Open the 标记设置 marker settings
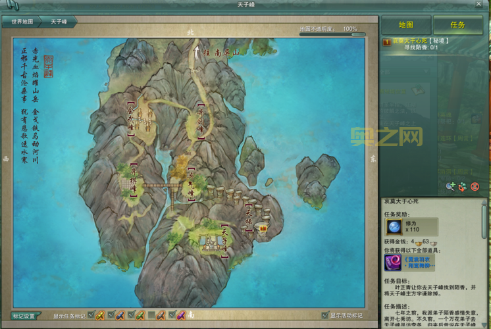The height and width of the screenshot is (329, 491). coord(26,315)
